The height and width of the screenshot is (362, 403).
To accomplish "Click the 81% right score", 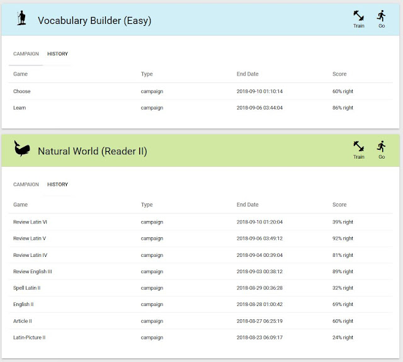I will pyautogui.click(x=343, y=255).
